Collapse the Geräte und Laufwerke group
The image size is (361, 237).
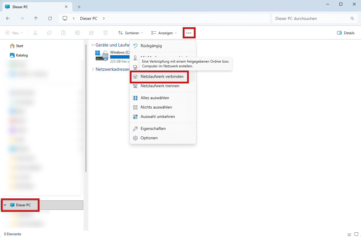(x=93, y=45)
